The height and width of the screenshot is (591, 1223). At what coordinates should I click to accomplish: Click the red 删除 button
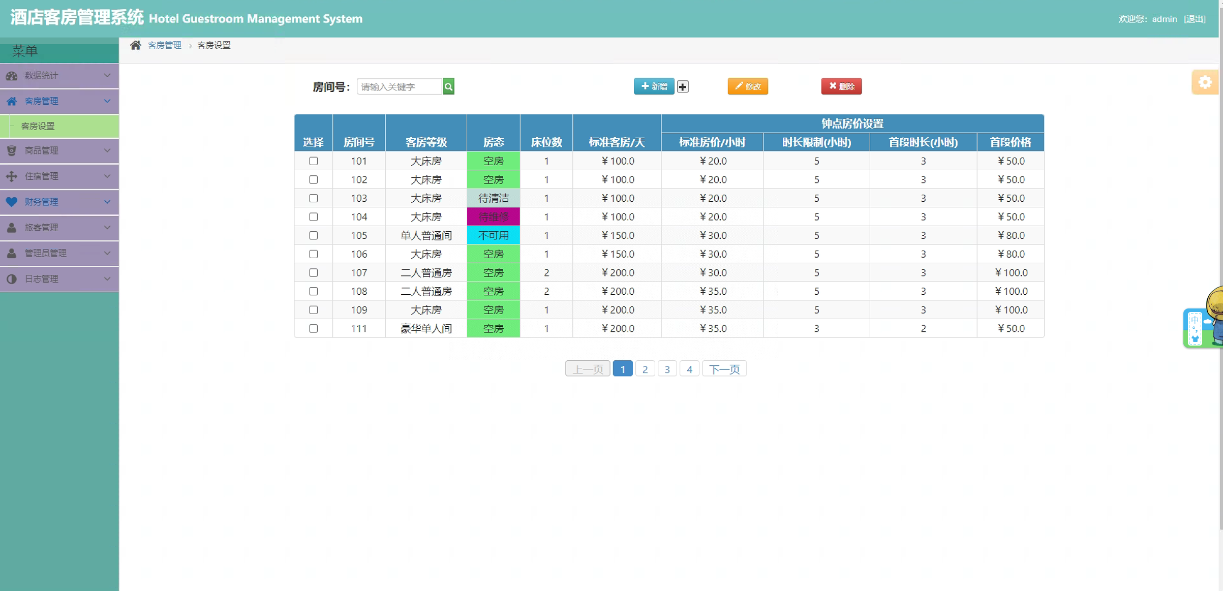click(x=841, y=86)
